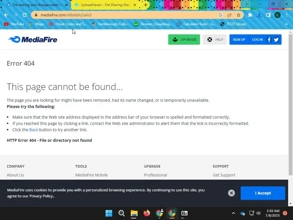
Task: Open YouTube bookmark
Action: [14, 24]
